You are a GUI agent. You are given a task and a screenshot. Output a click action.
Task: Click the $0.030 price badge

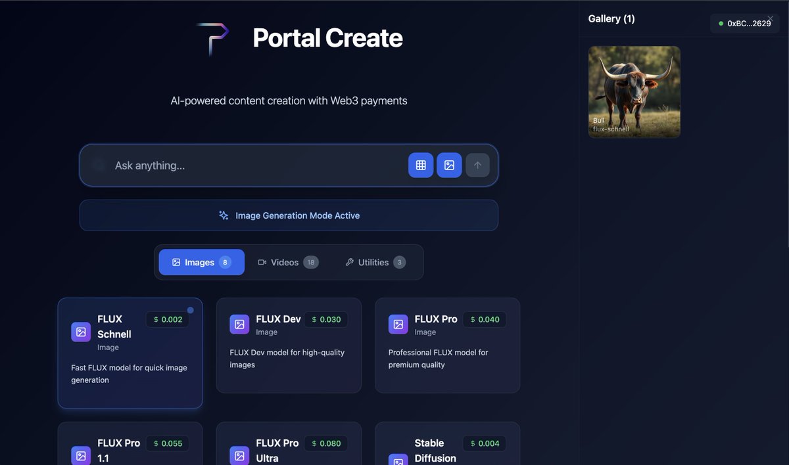[326, 319]
